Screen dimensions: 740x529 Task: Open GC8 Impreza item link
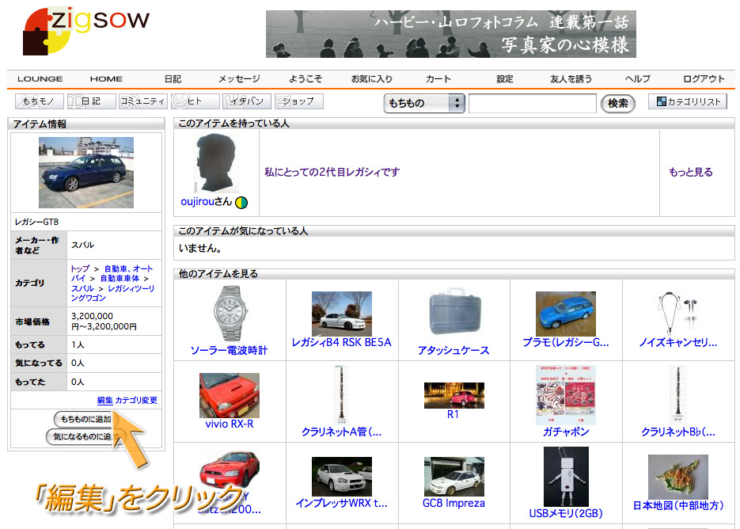[453, 503]
